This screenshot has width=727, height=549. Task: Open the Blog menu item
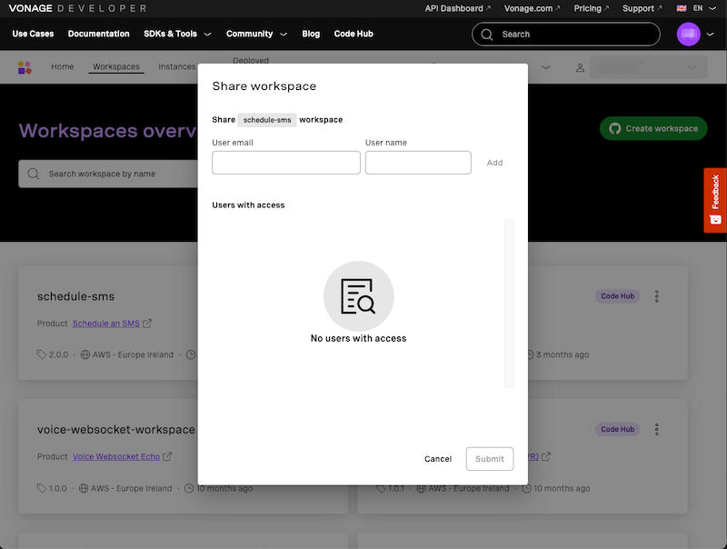coord(311,34)
